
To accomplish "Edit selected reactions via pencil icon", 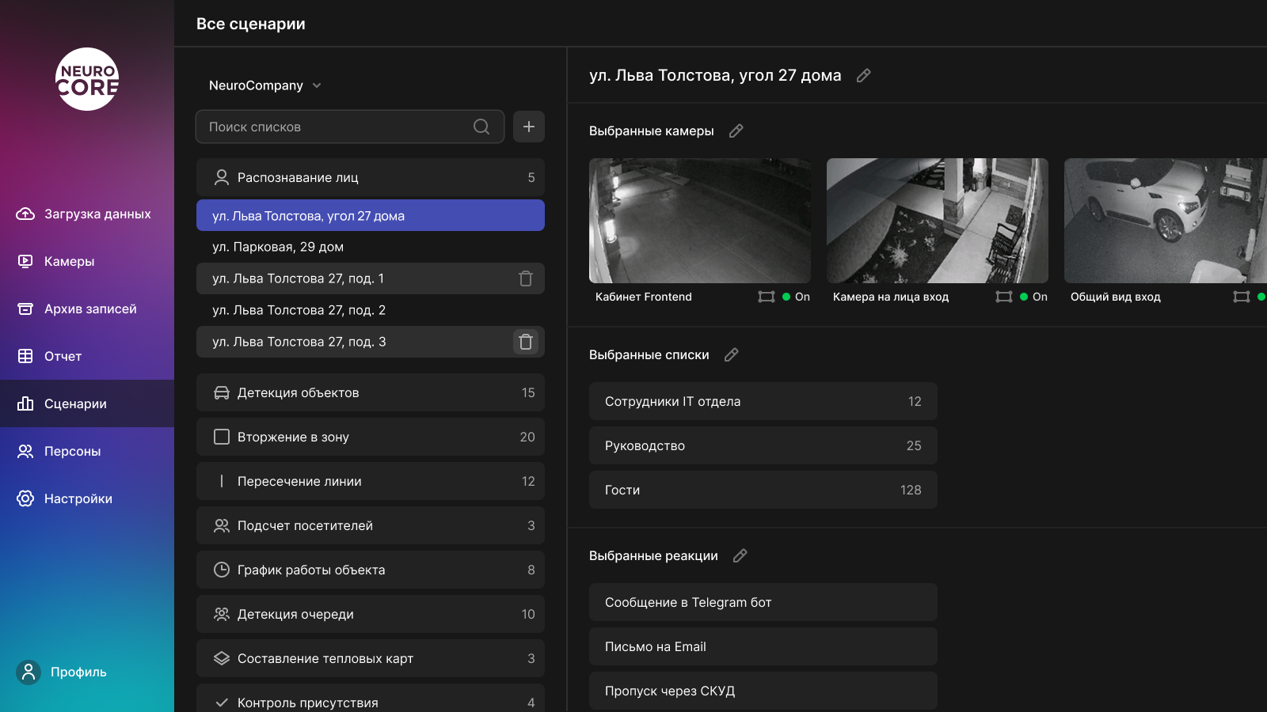I will (x=740, y=556).
